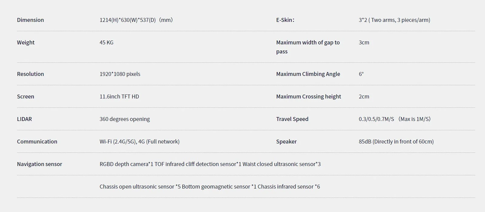Click the Resolution label
Screen dimensions: 485x212
pyautogui.click(x=30, y=74)
